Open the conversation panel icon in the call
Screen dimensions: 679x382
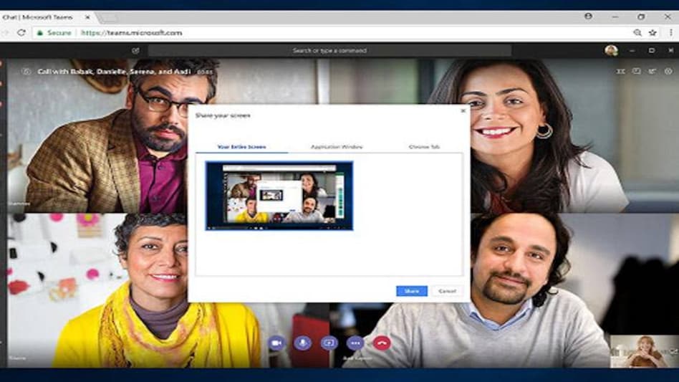pyautogui.click(x=636, y=71)
